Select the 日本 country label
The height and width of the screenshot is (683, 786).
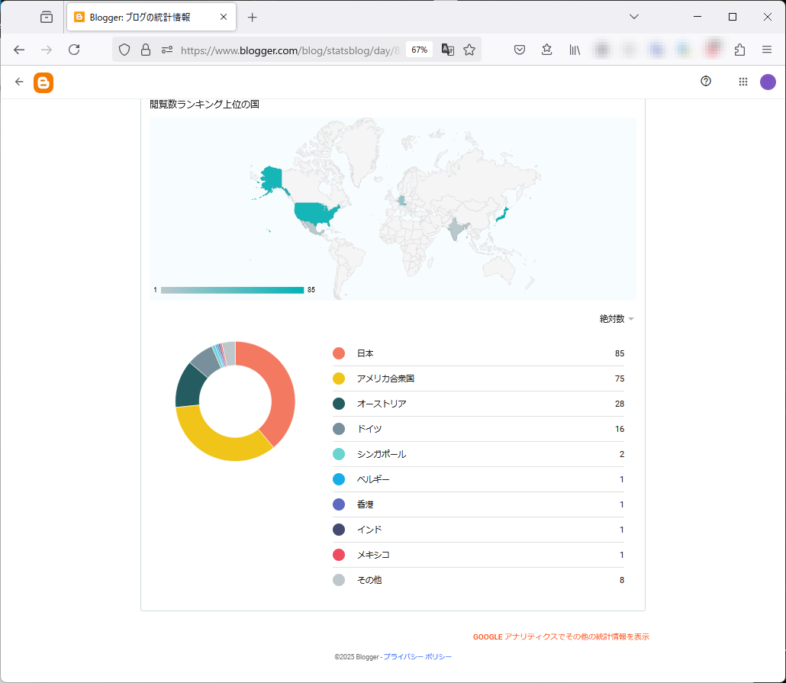click(x=365, y=353)
